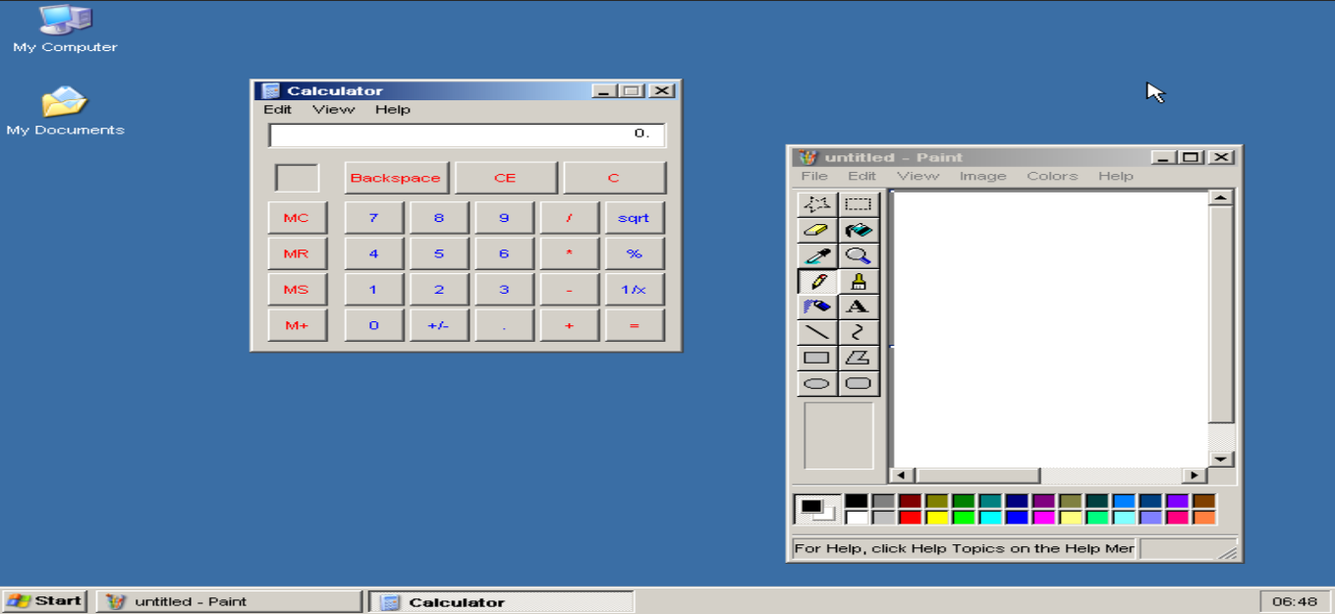Select the Airbrush spray can tool
This screenshot has width=1335, height=614.
816,307
